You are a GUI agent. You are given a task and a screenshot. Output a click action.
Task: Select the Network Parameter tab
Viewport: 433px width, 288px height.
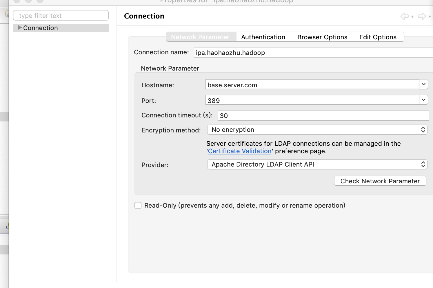200,37
